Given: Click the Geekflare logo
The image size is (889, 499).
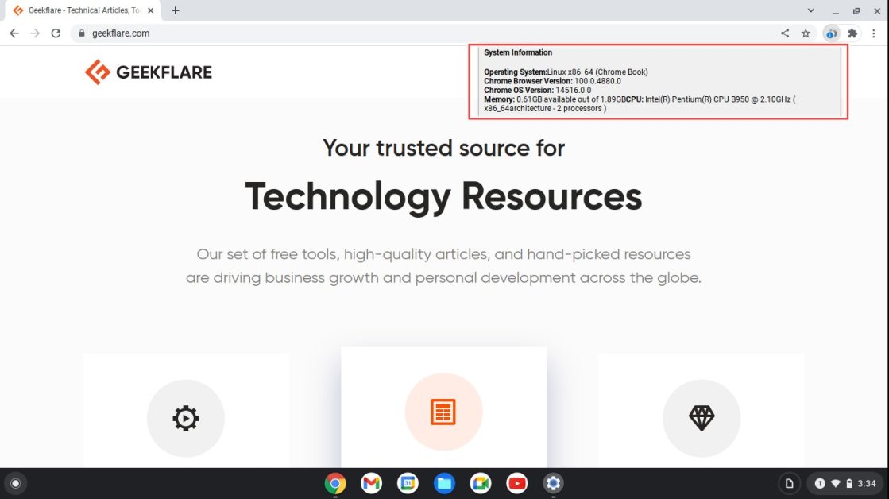Looking at the screenshot, I should tap(149, 72).
